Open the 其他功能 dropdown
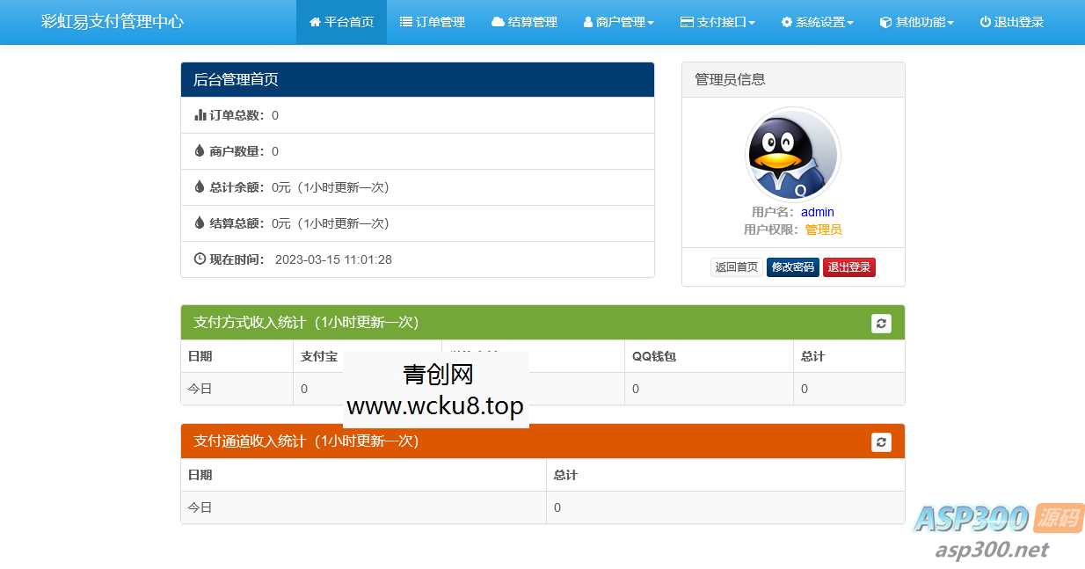Image resolution: width=1085 pixels, height=569 pixels. [x=917, y=22]
